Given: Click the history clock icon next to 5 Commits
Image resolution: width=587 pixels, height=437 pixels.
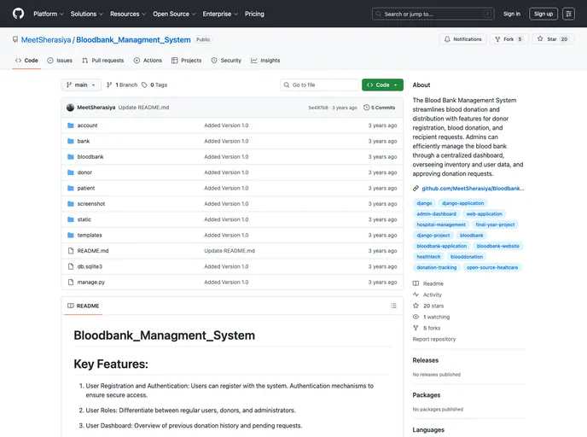Looking at the screenshot, I should coord(367,108).
